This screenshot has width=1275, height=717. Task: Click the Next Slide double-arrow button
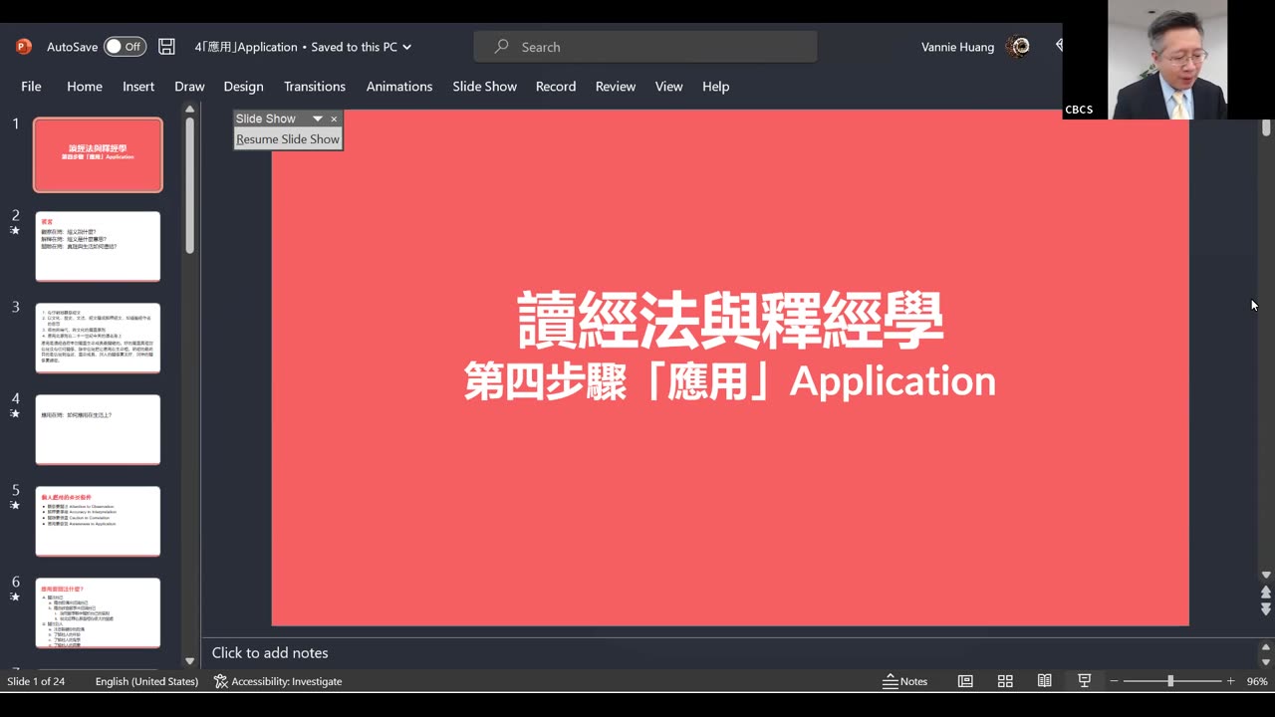1266,608
